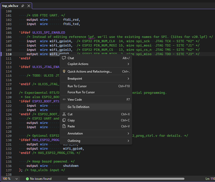Image resolution: width=215 pixels, height=182 pixels.
Task: Click the No issues found status text
Action: coord(41,179)
